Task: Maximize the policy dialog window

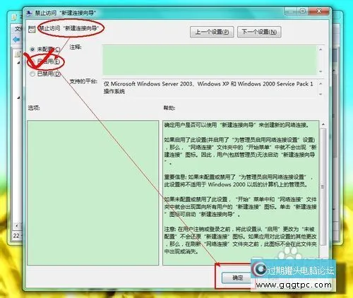Action: click(x=302, y=11)
